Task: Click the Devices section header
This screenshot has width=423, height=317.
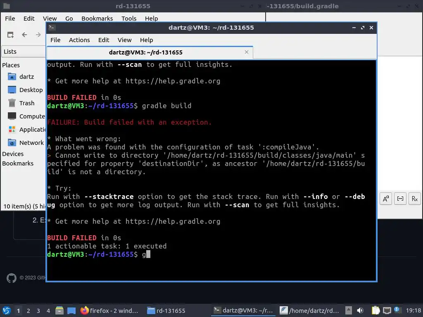Action: tap(13, 154)
